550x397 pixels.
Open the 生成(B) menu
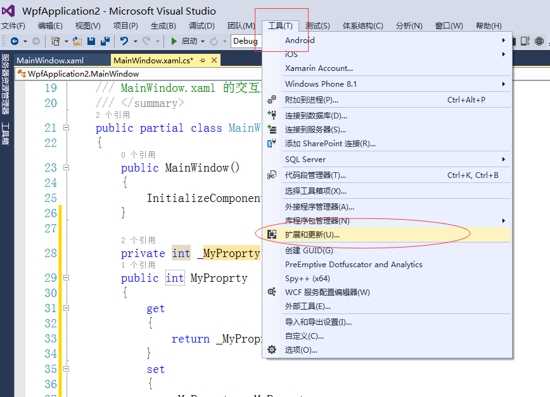pyautogui.click(x=163, y=26)
